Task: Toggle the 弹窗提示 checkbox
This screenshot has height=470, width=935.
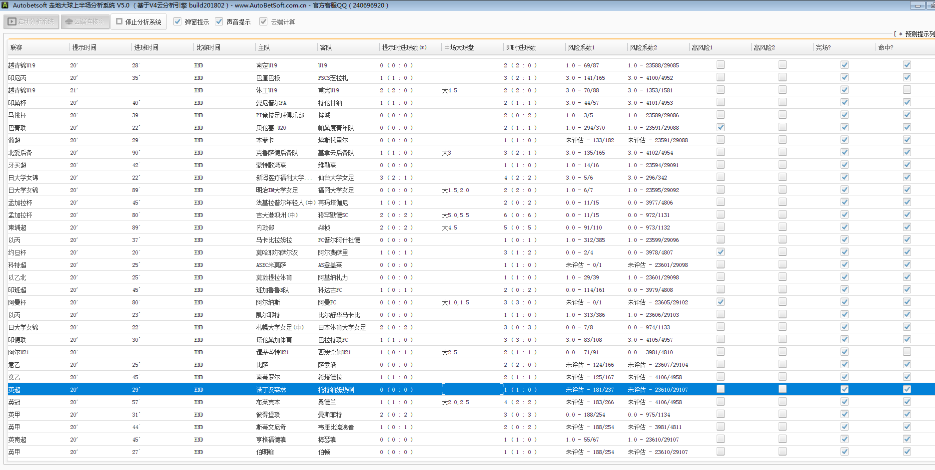Action: (177, 22)
